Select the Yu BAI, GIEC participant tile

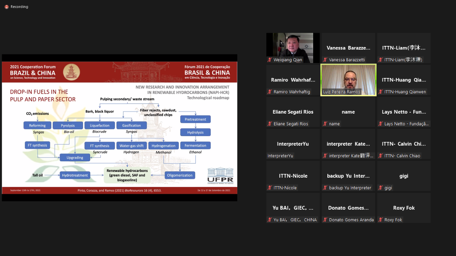point(293,208)
